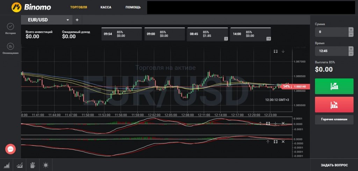Click Всего инвестиций $0.00 value
The width and height of the screenshot is (358, 171).
tap(32, 37)
